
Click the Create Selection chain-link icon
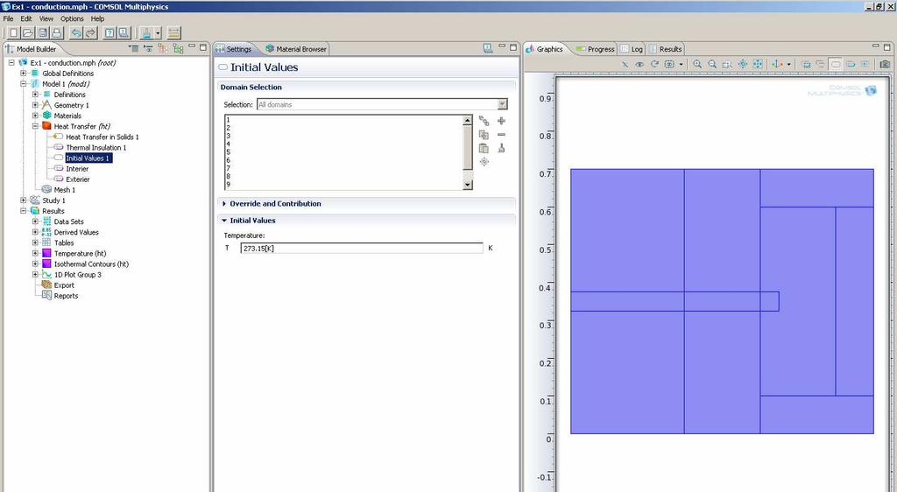[x=484, y=121]
